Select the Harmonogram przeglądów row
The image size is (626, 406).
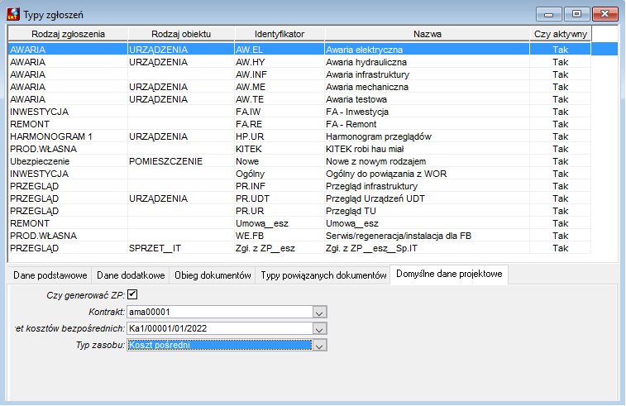pyautogui.click(x=299, y=136)
